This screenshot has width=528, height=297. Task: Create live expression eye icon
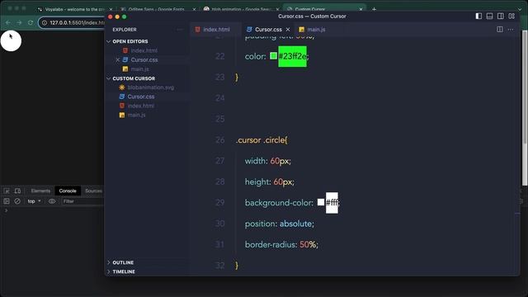(52, 201)
